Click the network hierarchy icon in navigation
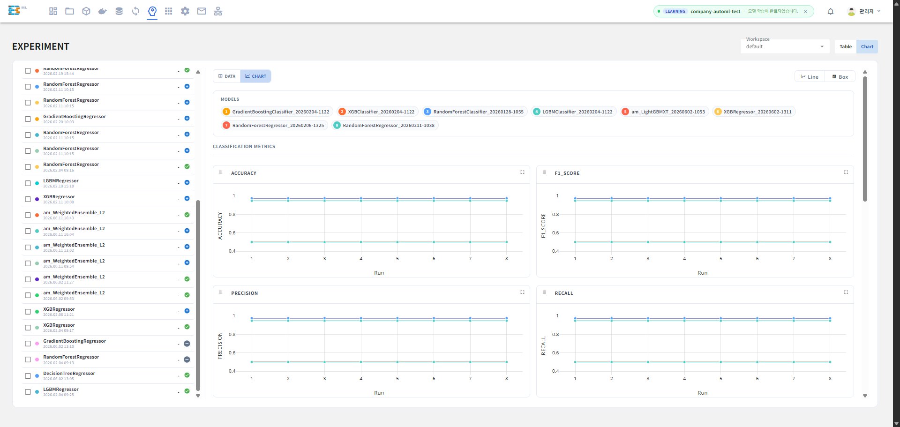This screenshot has width=900, height=427. (x=218, y=11)
